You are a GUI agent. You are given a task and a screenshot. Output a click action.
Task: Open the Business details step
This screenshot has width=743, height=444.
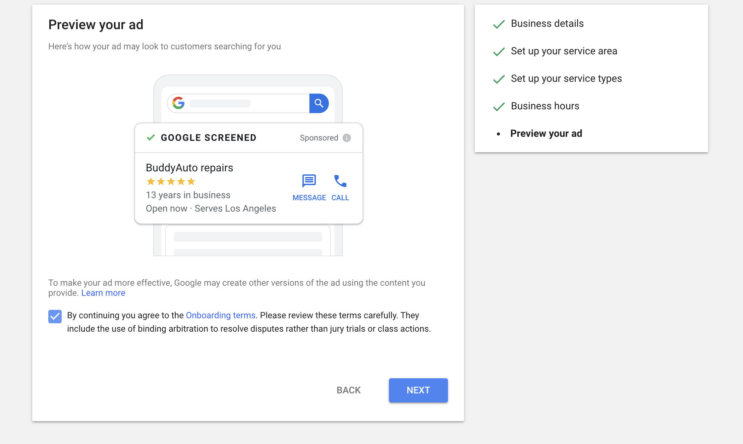click(547, 23)
